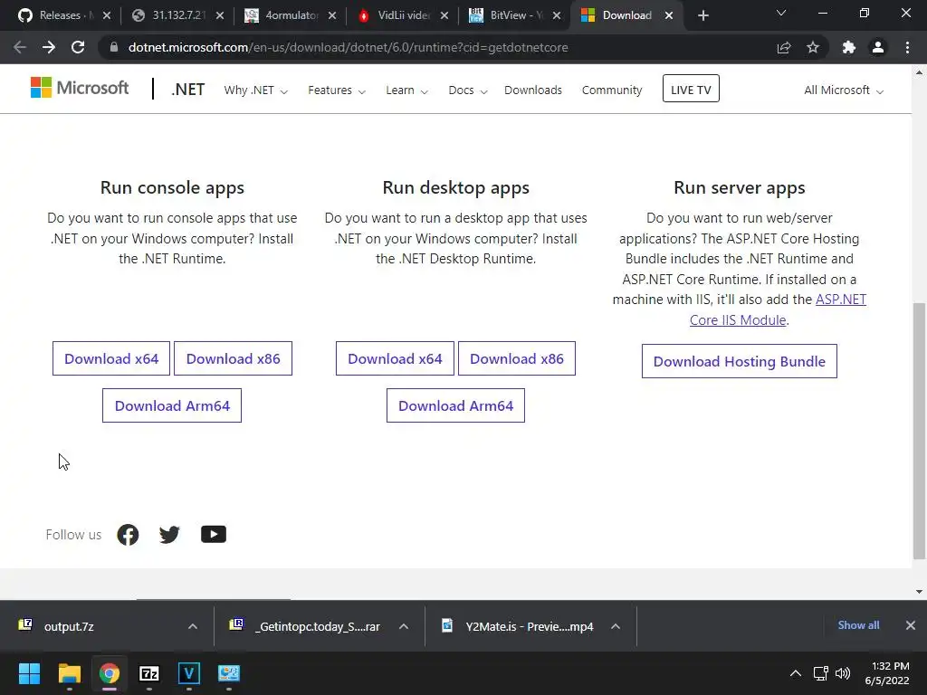Expand the All Microsoft menu
The image size is (927, 695).
click(x=843, y=90)
